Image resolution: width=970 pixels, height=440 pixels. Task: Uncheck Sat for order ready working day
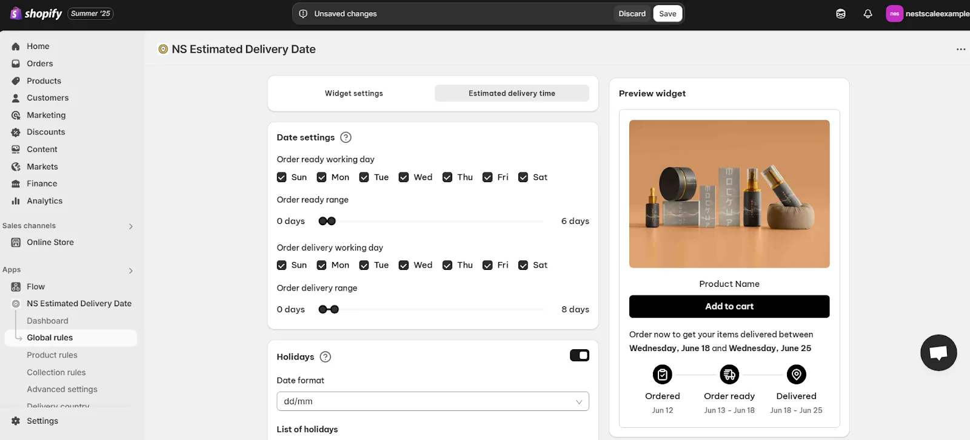523,177
